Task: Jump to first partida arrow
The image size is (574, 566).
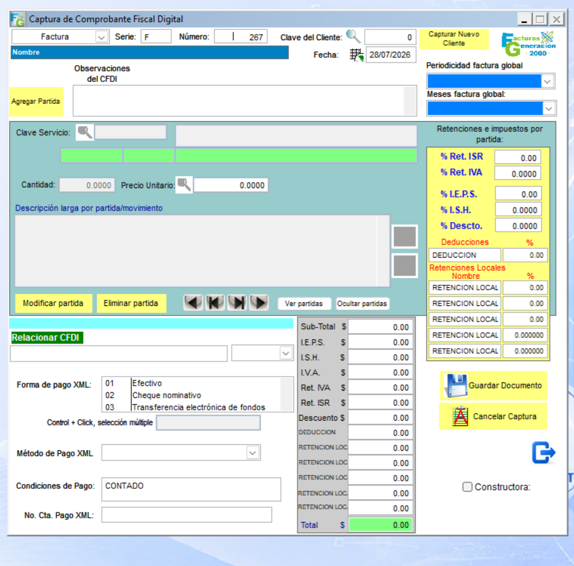Action: pyautogui.click(x=215, y=303)
